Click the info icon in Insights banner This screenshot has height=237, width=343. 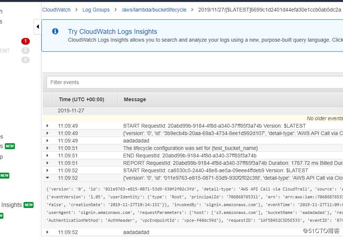[x=55, y=31]
